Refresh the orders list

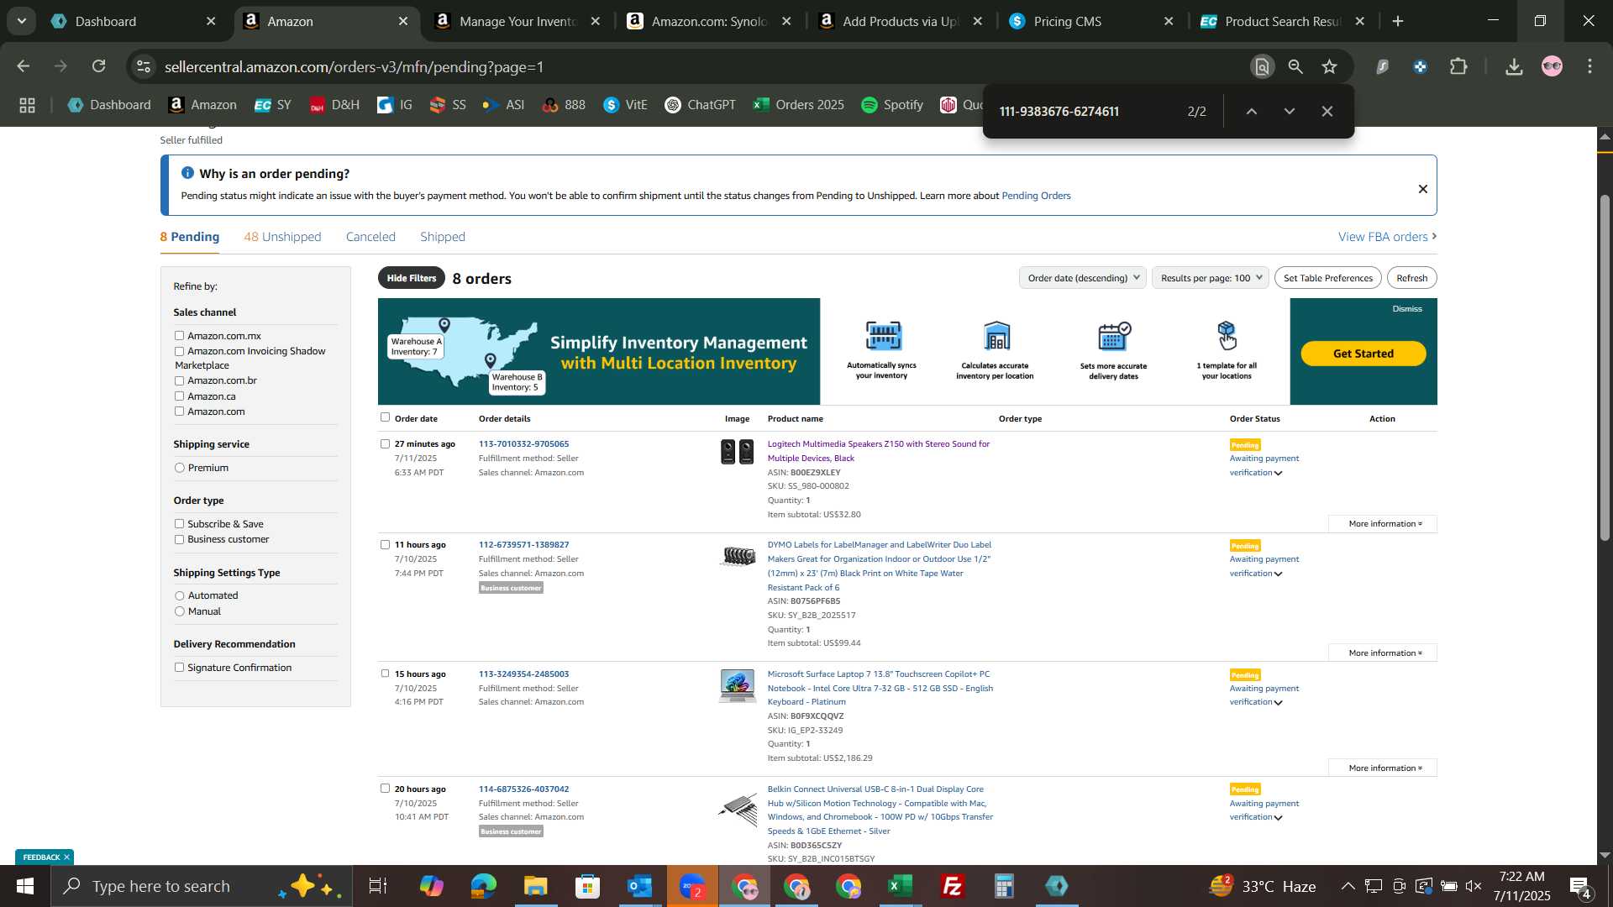point(1411,278)
